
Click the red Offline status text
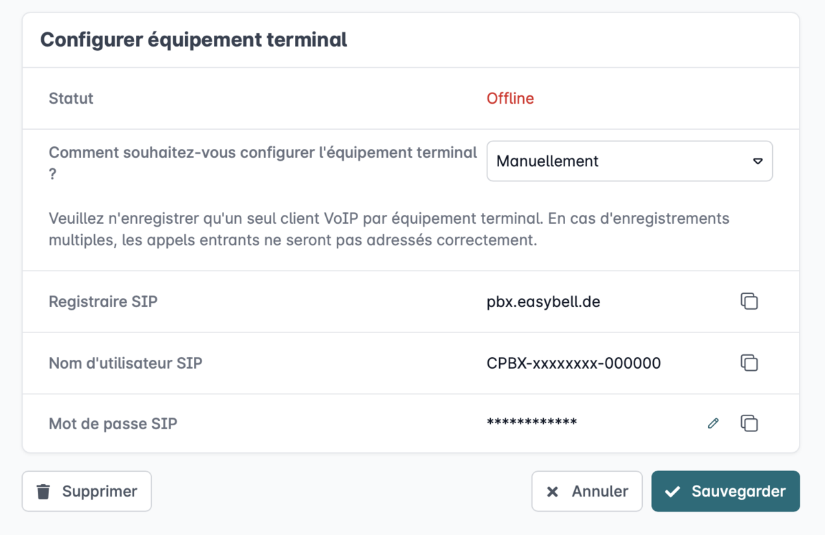(x=510, y=98)
